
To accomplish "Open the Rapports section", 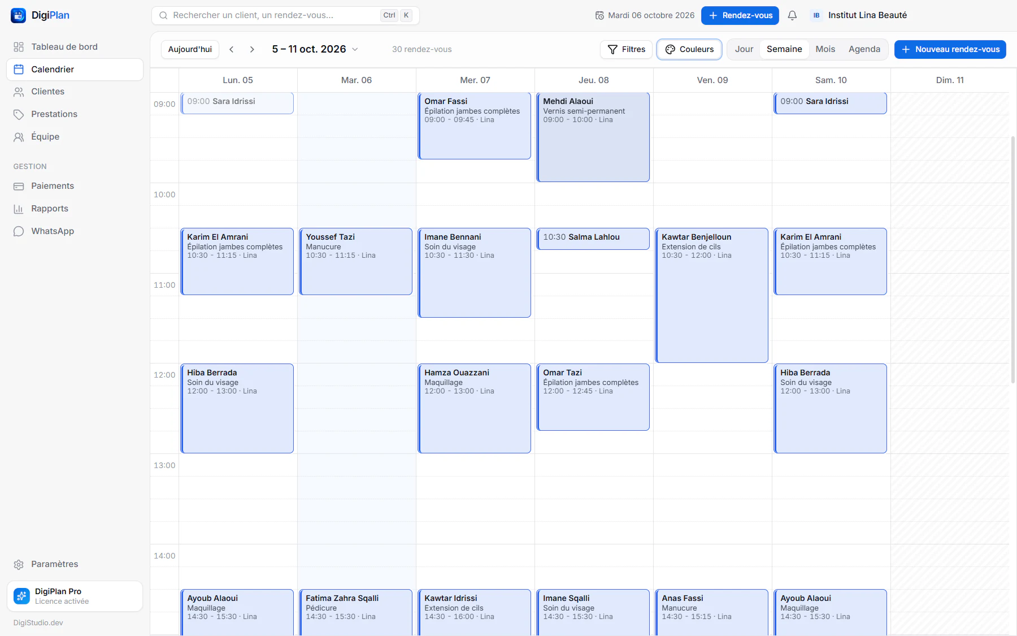I will pos(75,209).
